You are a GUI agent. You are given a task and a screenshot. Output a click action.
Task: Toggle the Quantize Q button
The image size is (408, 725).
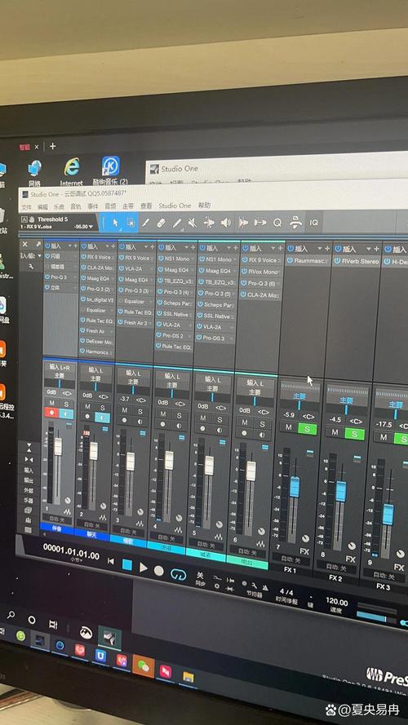277,223
